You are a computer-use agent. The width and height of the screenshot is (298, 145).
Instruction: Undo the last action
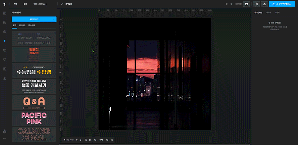[x=226, y=4]
